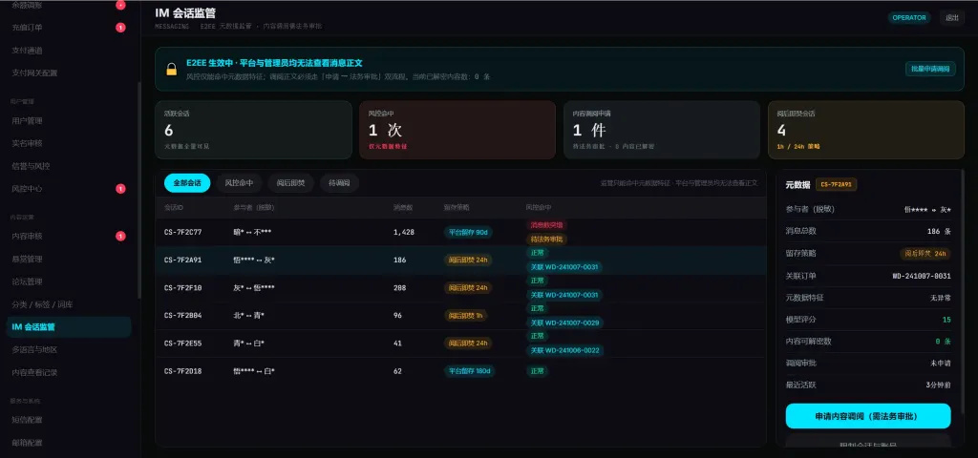The image size is (978, 458).
Task: Click 会话ID column header
Action: [172, 207]
